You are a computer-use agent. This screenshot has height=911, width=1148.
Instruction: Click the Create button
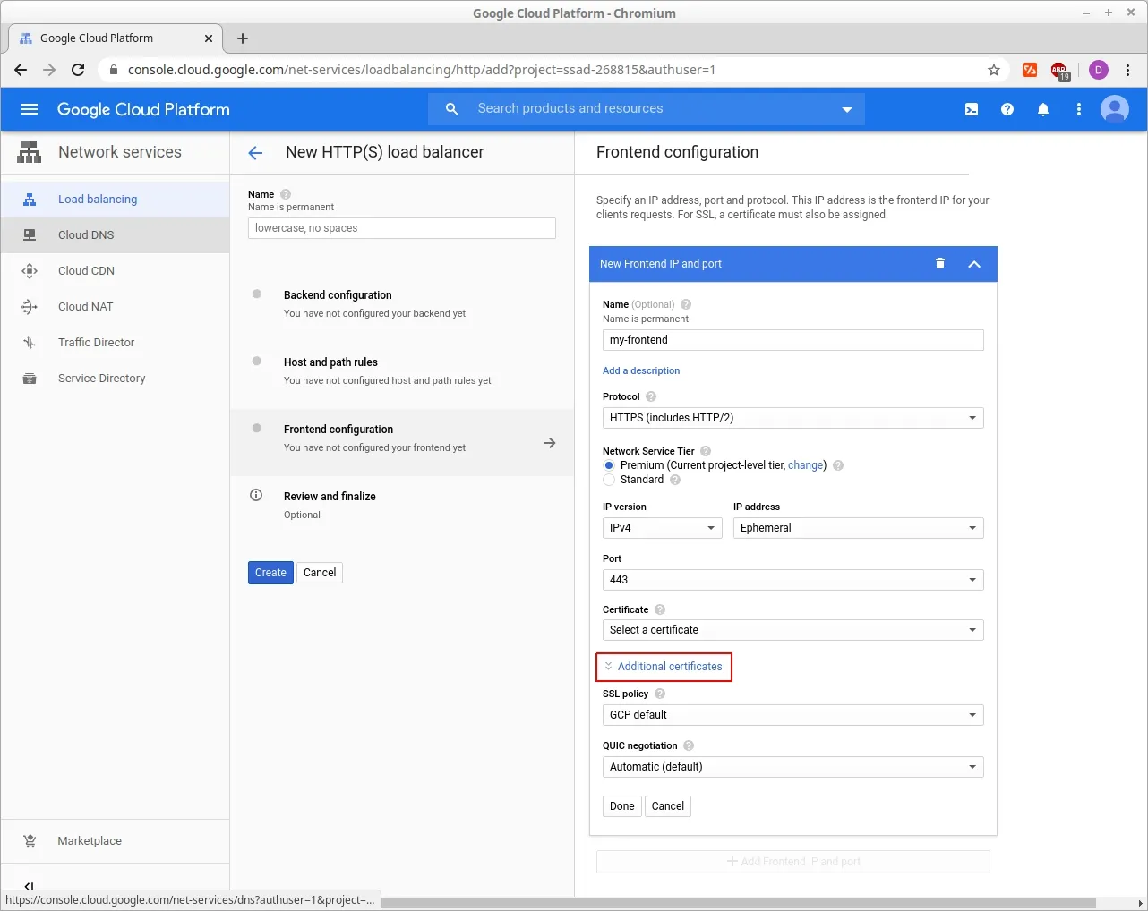click(x=270, y=573)
